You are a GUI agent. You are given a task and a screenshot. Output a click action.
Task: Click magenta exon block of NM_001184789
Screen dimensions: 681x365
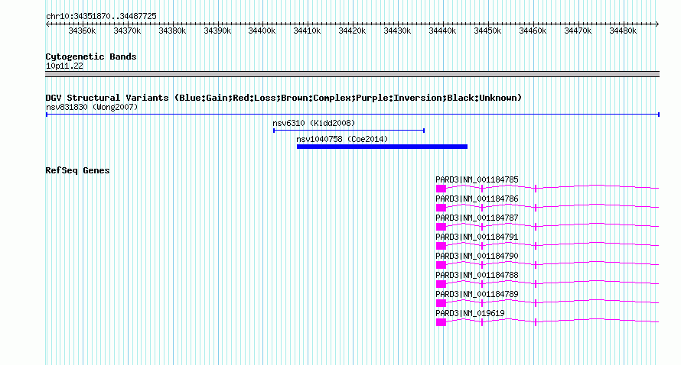click(x=442, y=303)
